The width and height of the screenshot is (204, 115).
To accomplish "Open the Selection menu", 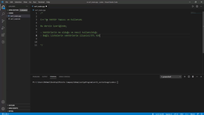I will pyautogui.click(x=18, y=2).
